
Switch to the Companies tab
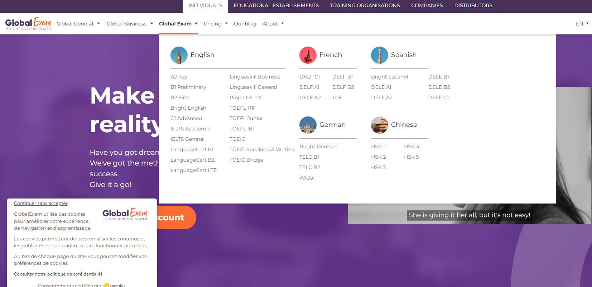click(427, 6)
